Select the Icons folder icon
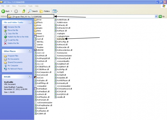The image size is (167, 120). pos(35,25)
